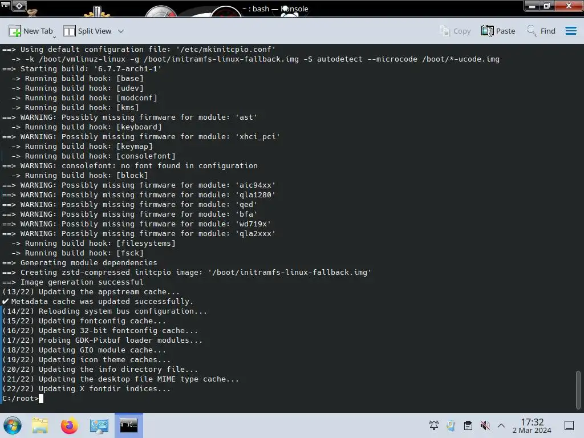Click the Copy toolbar button
The width and height of the screenshot is (584, 438).
pos(455,31)
